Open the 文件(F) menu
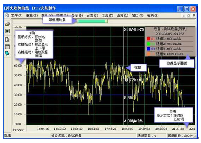This screenshot has height=143, width=201. 17,15
